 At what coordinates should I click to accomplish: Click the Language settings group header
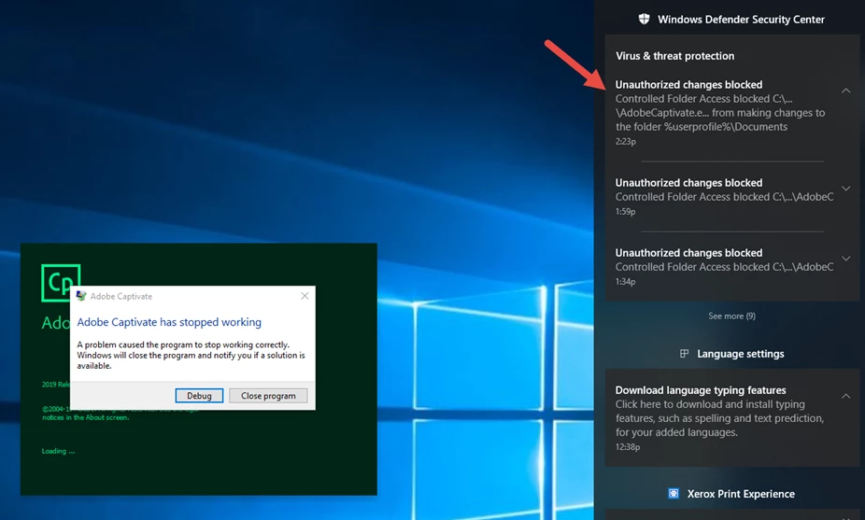(741, 354)
